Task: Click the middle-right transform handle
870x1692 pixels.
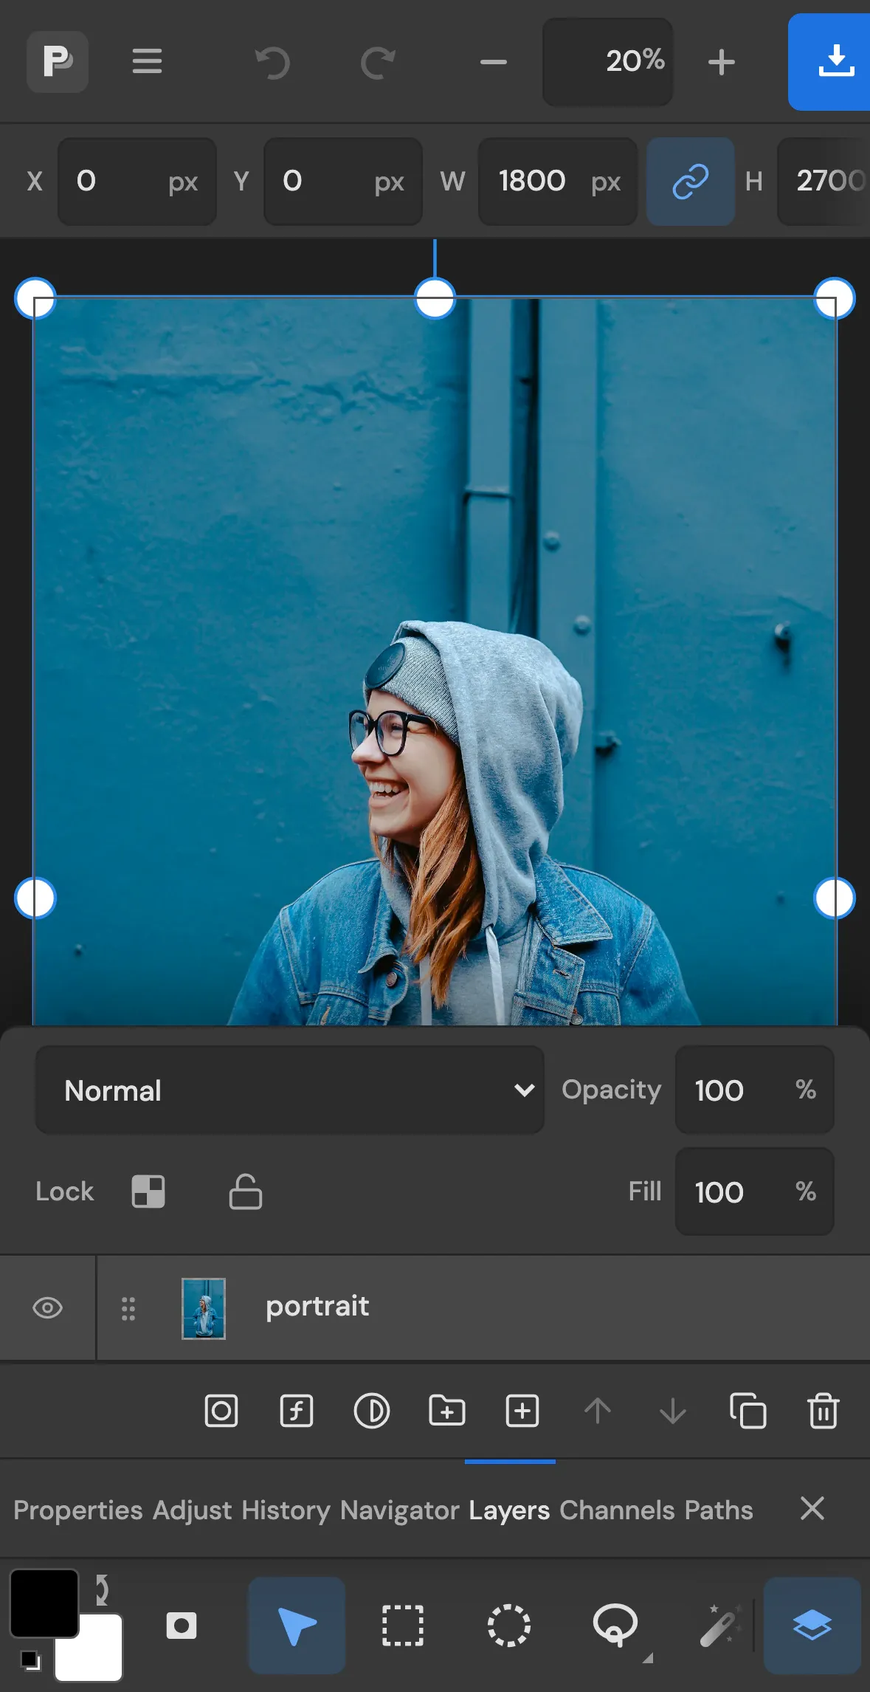Action: tap(835, 898)
